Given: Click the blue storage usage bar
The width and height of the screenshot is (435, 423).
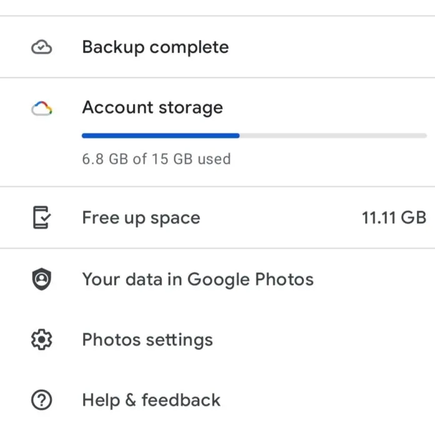Looking at the screenshot, I should [161, 136].
